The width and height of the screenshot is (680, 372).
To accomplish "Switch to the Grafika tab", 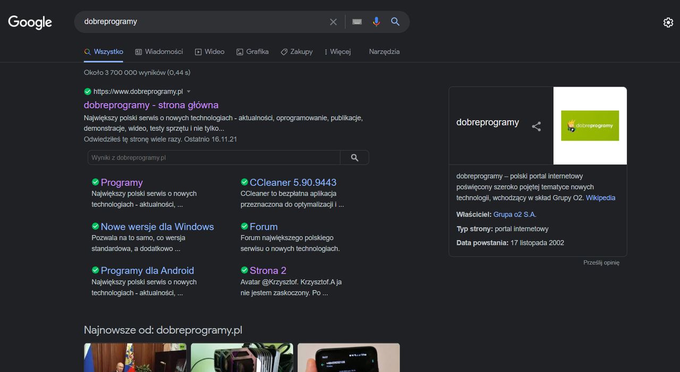I will tap(252, 51).
